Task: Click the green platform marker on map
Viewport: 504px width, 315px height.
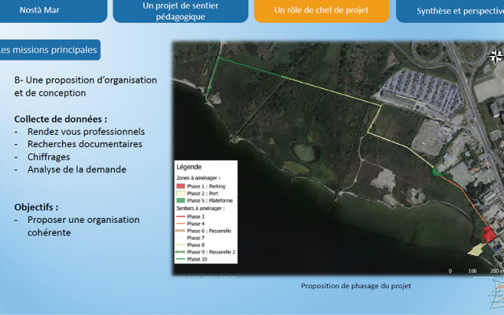Action: pos(435,171)
